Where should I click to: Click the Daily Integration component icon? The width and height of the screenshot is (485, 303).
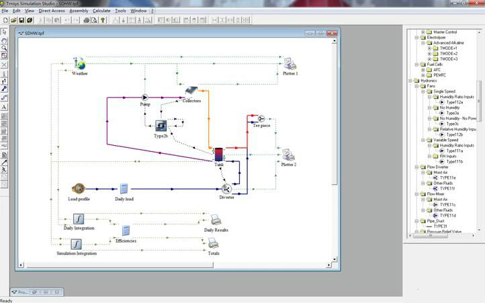tap(79, 219)
